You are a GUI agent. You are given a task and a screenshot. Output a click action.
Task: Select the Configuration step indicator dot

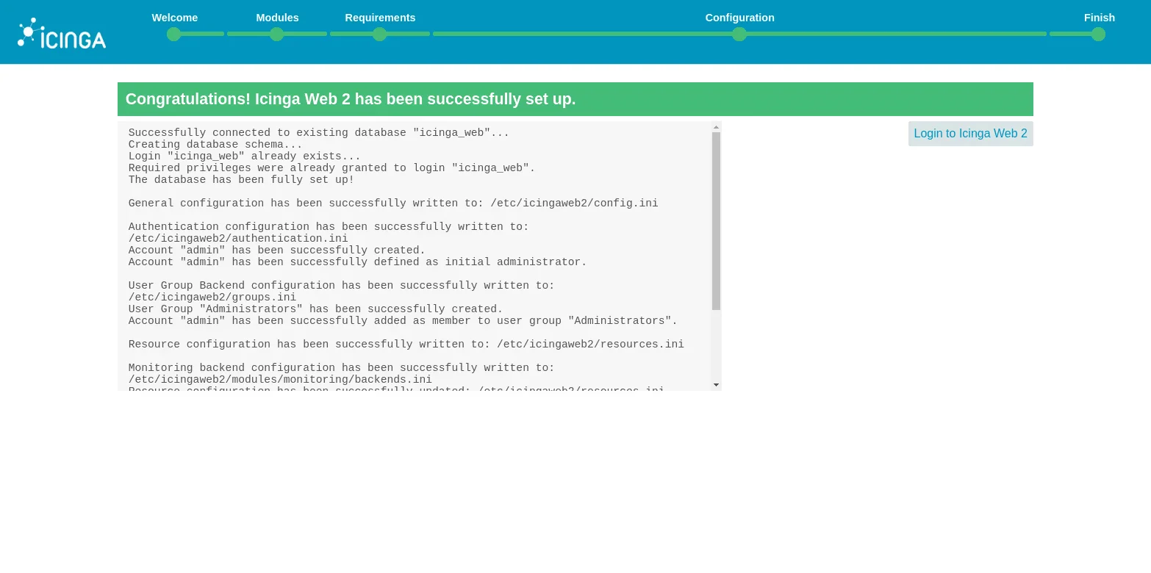(739, 35)
